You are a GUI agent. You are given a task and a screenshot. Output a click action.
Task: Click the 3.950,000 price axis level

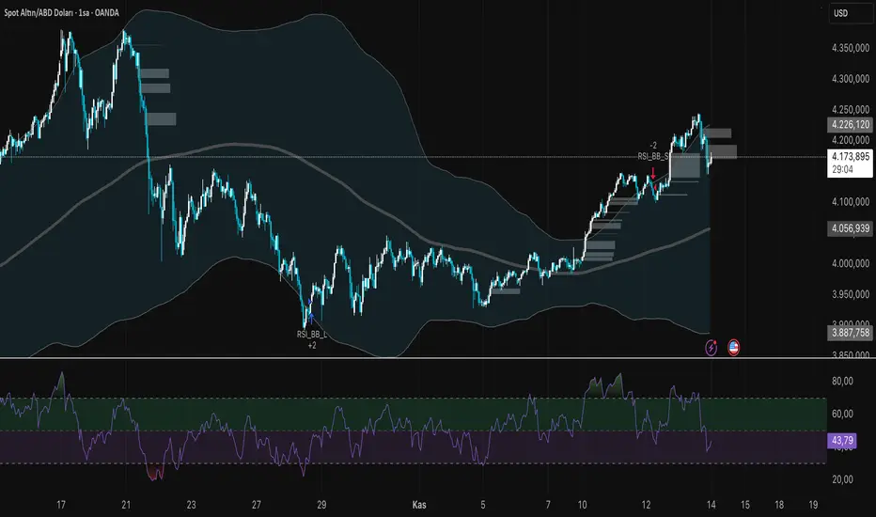850,294
